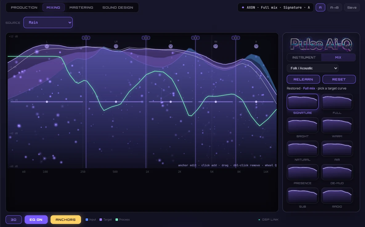Click the RESET button

[339, 79]
